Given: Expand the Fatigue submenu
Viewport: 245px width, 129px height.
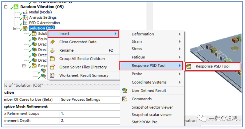Looking at the screenshot, I should tap(152, 57).
